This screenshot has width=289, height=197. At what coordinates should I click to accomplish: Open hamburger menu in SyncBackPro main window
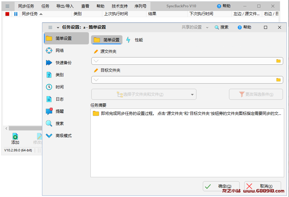click(x=7, y=6)
